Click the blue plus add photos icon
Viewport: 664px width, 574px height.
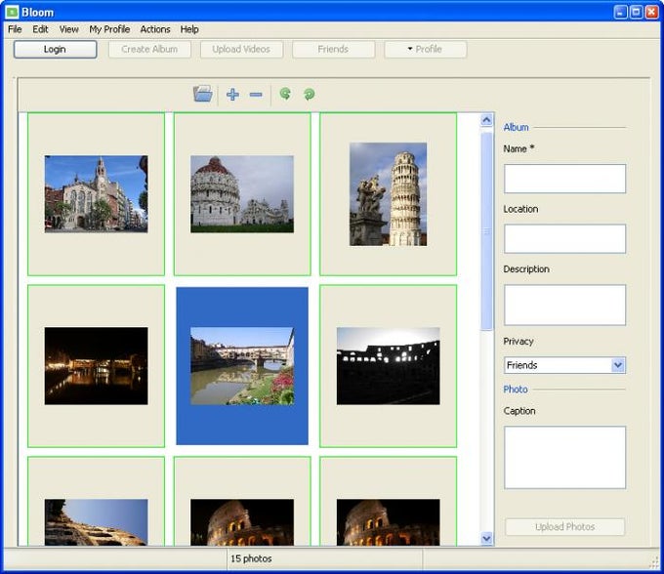pos(232,95)
